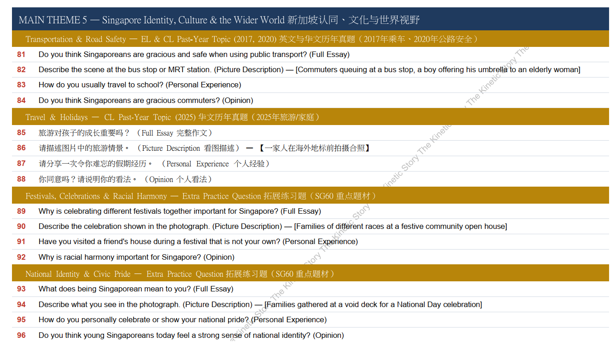Click question 90 festive community open house description
The height and width of the screenshot is (342, 610).
point(273,226)
